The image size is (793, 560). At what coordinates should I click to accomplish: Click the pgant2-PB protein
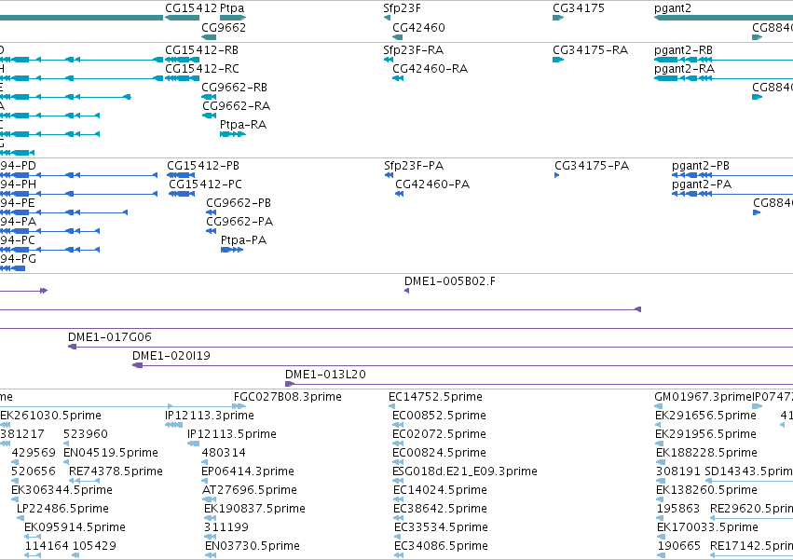(701, 166)
